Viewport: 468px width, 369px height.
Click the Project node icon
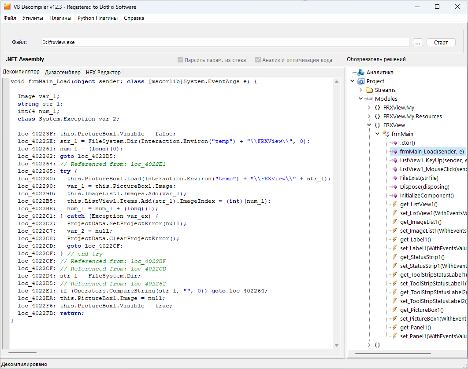coord(361,81)
